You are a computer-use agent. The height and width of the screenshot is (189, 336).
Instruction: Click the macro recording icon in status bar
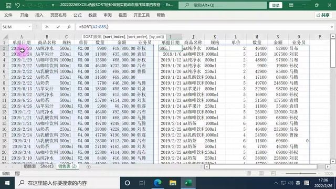17,173
